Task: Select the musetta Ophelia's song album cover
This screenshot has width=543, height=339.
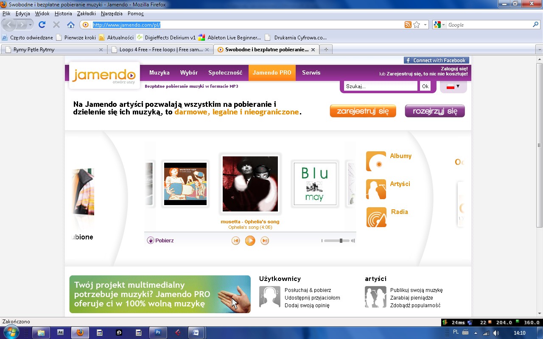Action: point(250,184)
